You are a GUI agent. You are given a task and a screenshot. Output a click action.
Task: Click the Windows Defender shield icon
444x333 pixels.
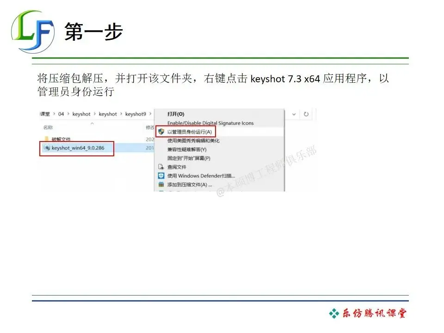point(161,176)
